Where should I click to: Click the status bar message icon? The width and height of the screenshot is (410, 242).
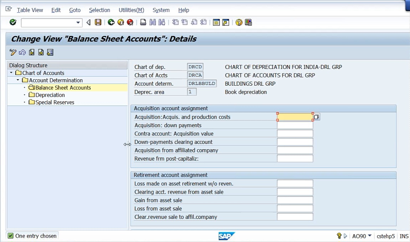click(10, 236)
